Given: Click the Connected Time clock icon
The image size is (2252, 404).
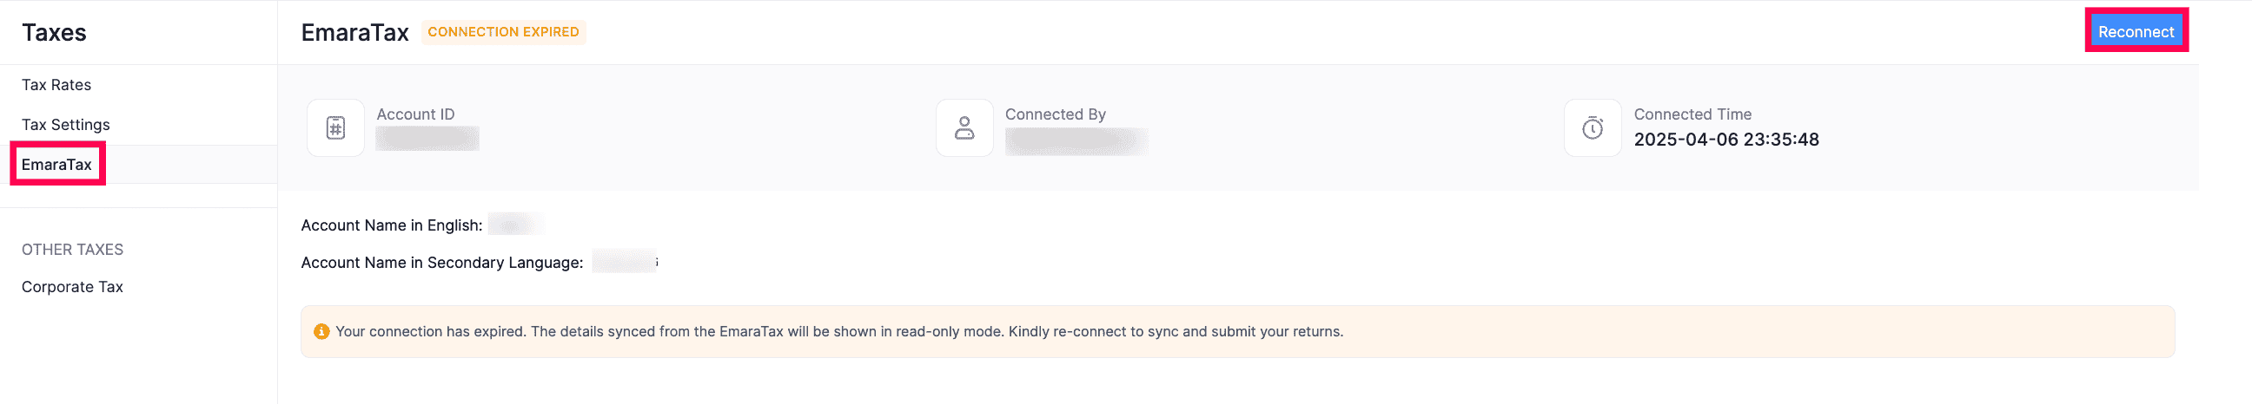Looking at the screenshot, I should tap(1592, 128).
